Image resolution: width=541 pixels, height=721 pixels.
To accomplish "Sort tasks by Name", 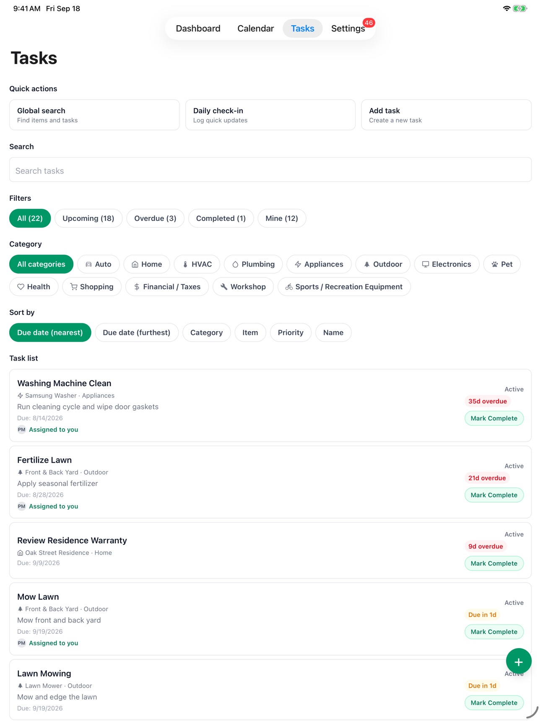I will coord(333,332).
